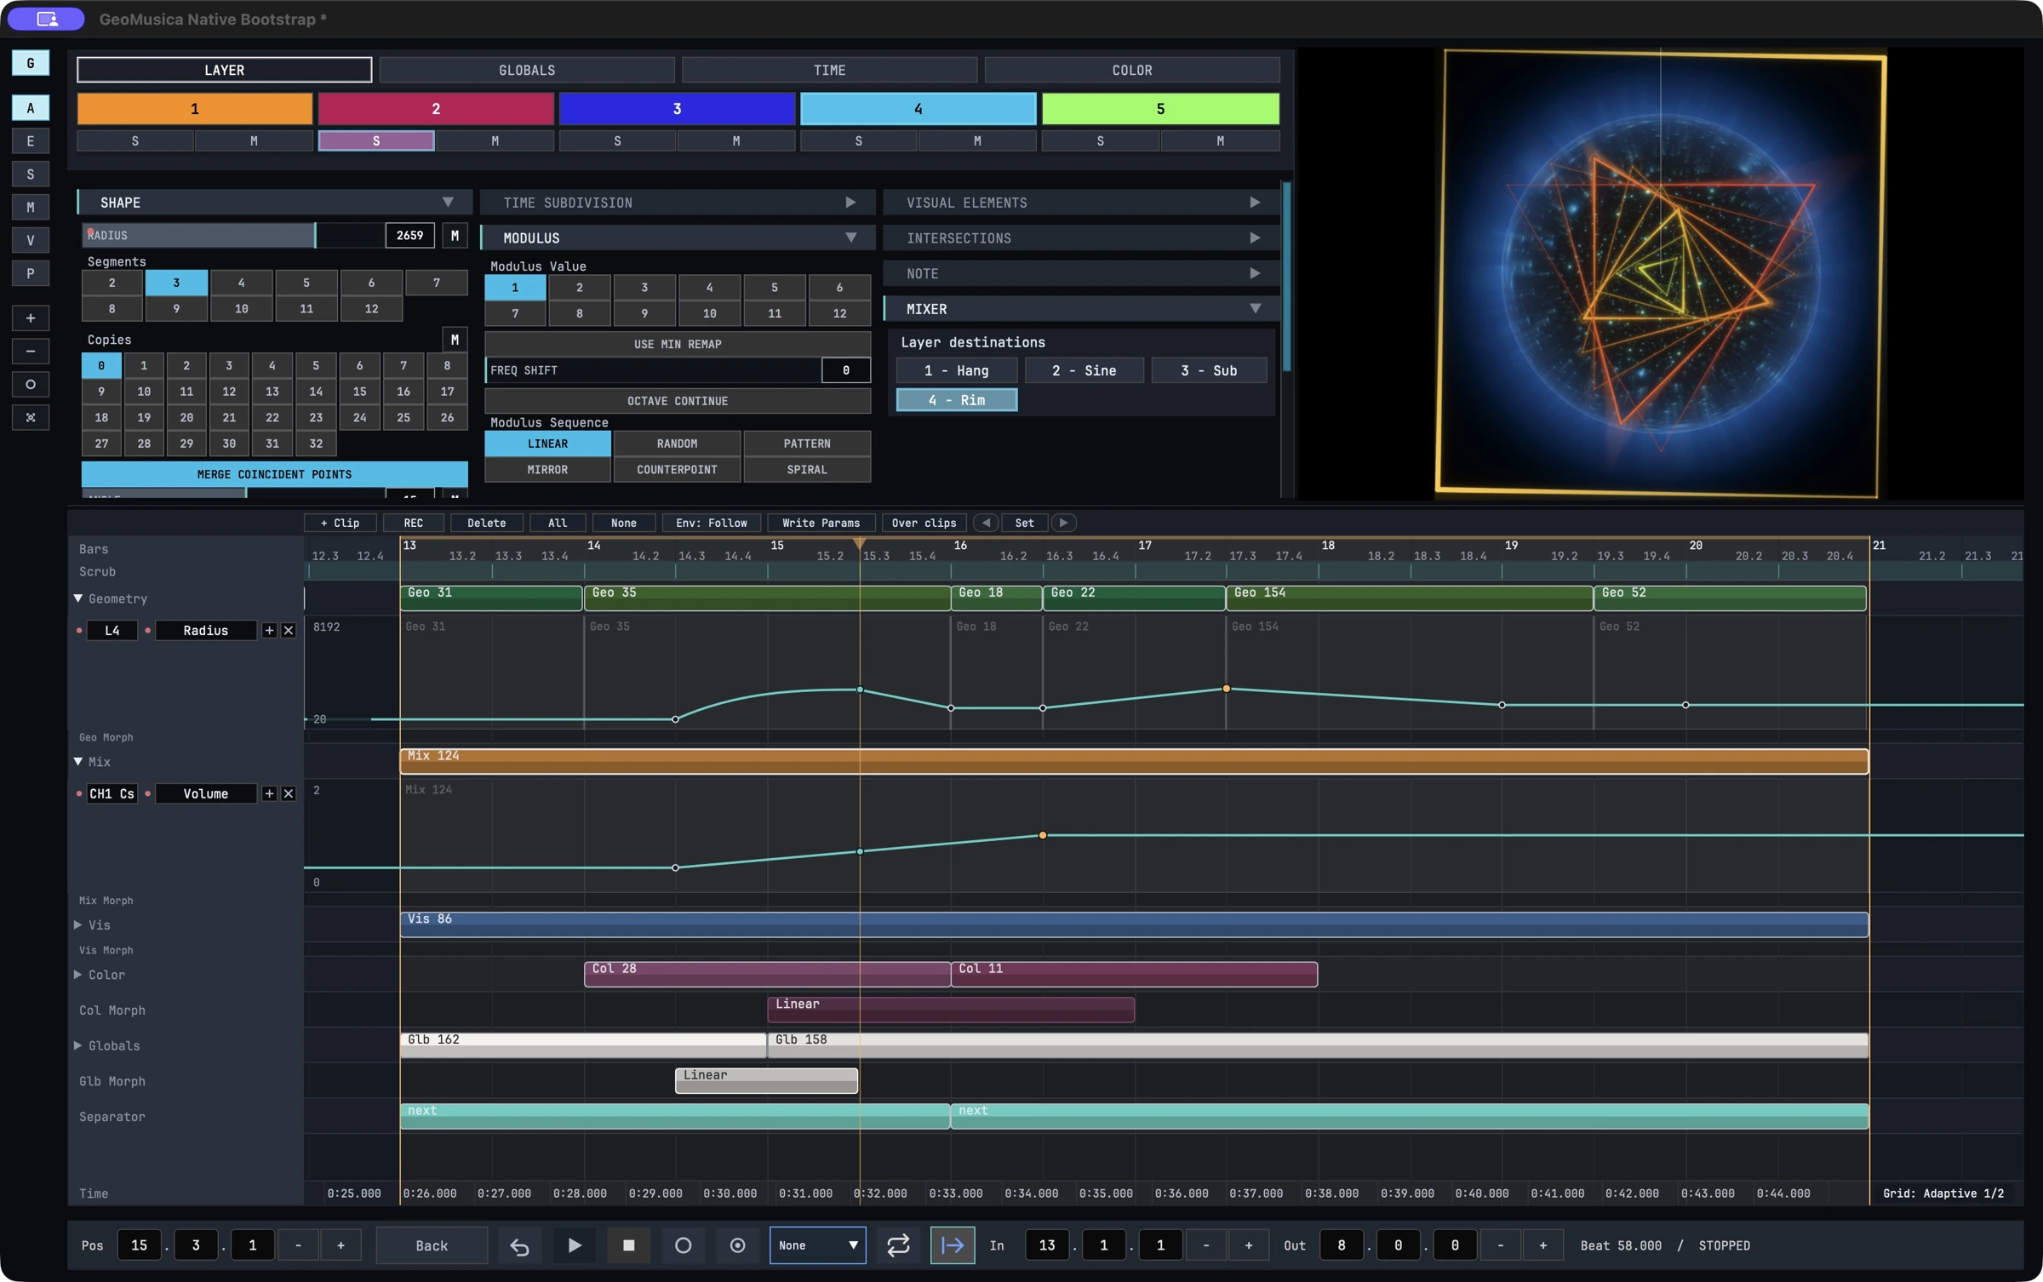Click the previous arrow left of Set
Screen dimensions: 2043x1282
point(986,523)
